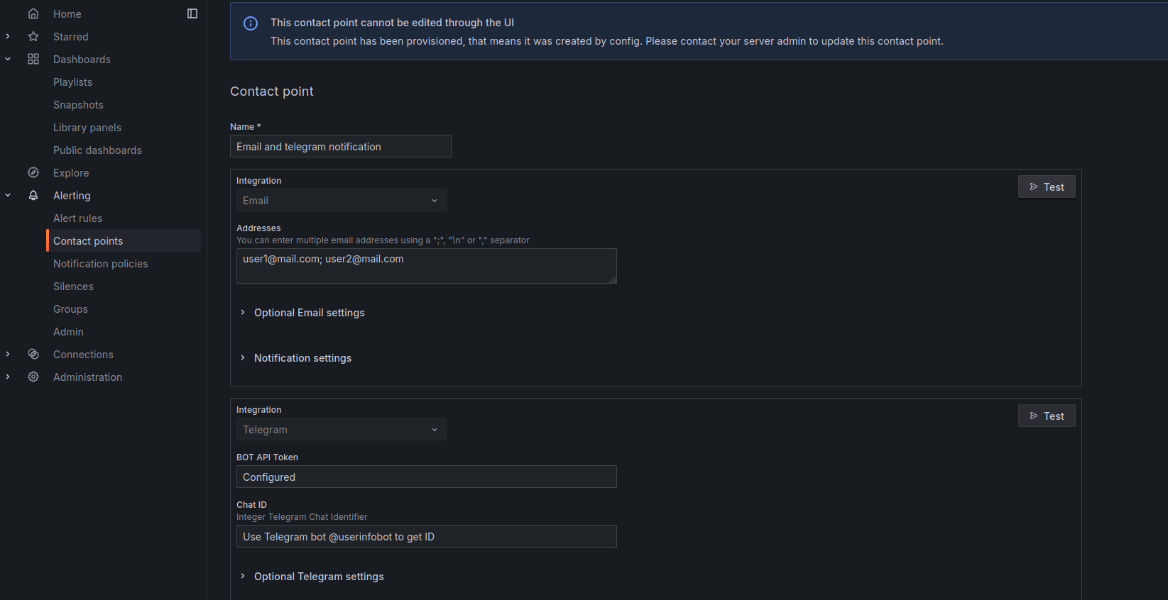
Task: Open Notification policies menu item
Action: [x=101, y=263]
